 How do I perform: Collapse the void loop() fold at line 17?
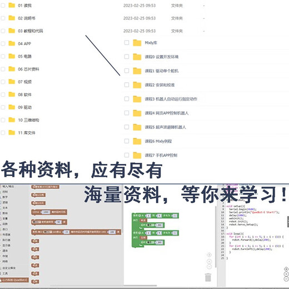tap(225, 234)
